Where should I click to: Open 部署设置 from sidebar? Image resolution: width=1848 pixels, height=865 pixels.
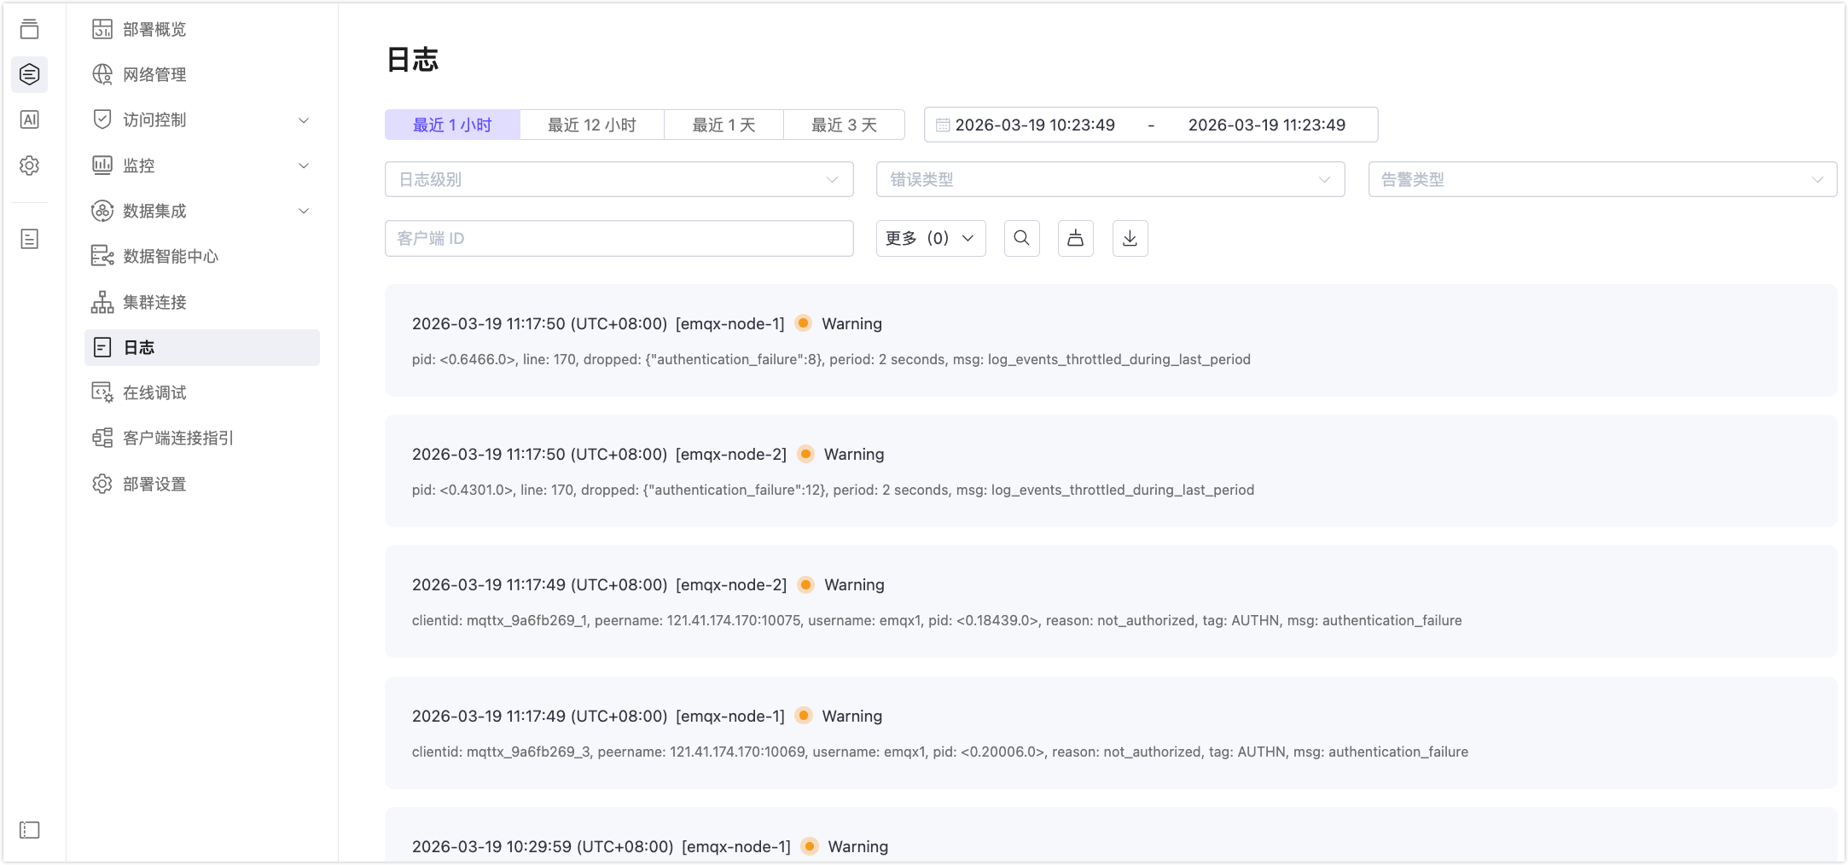154,484
